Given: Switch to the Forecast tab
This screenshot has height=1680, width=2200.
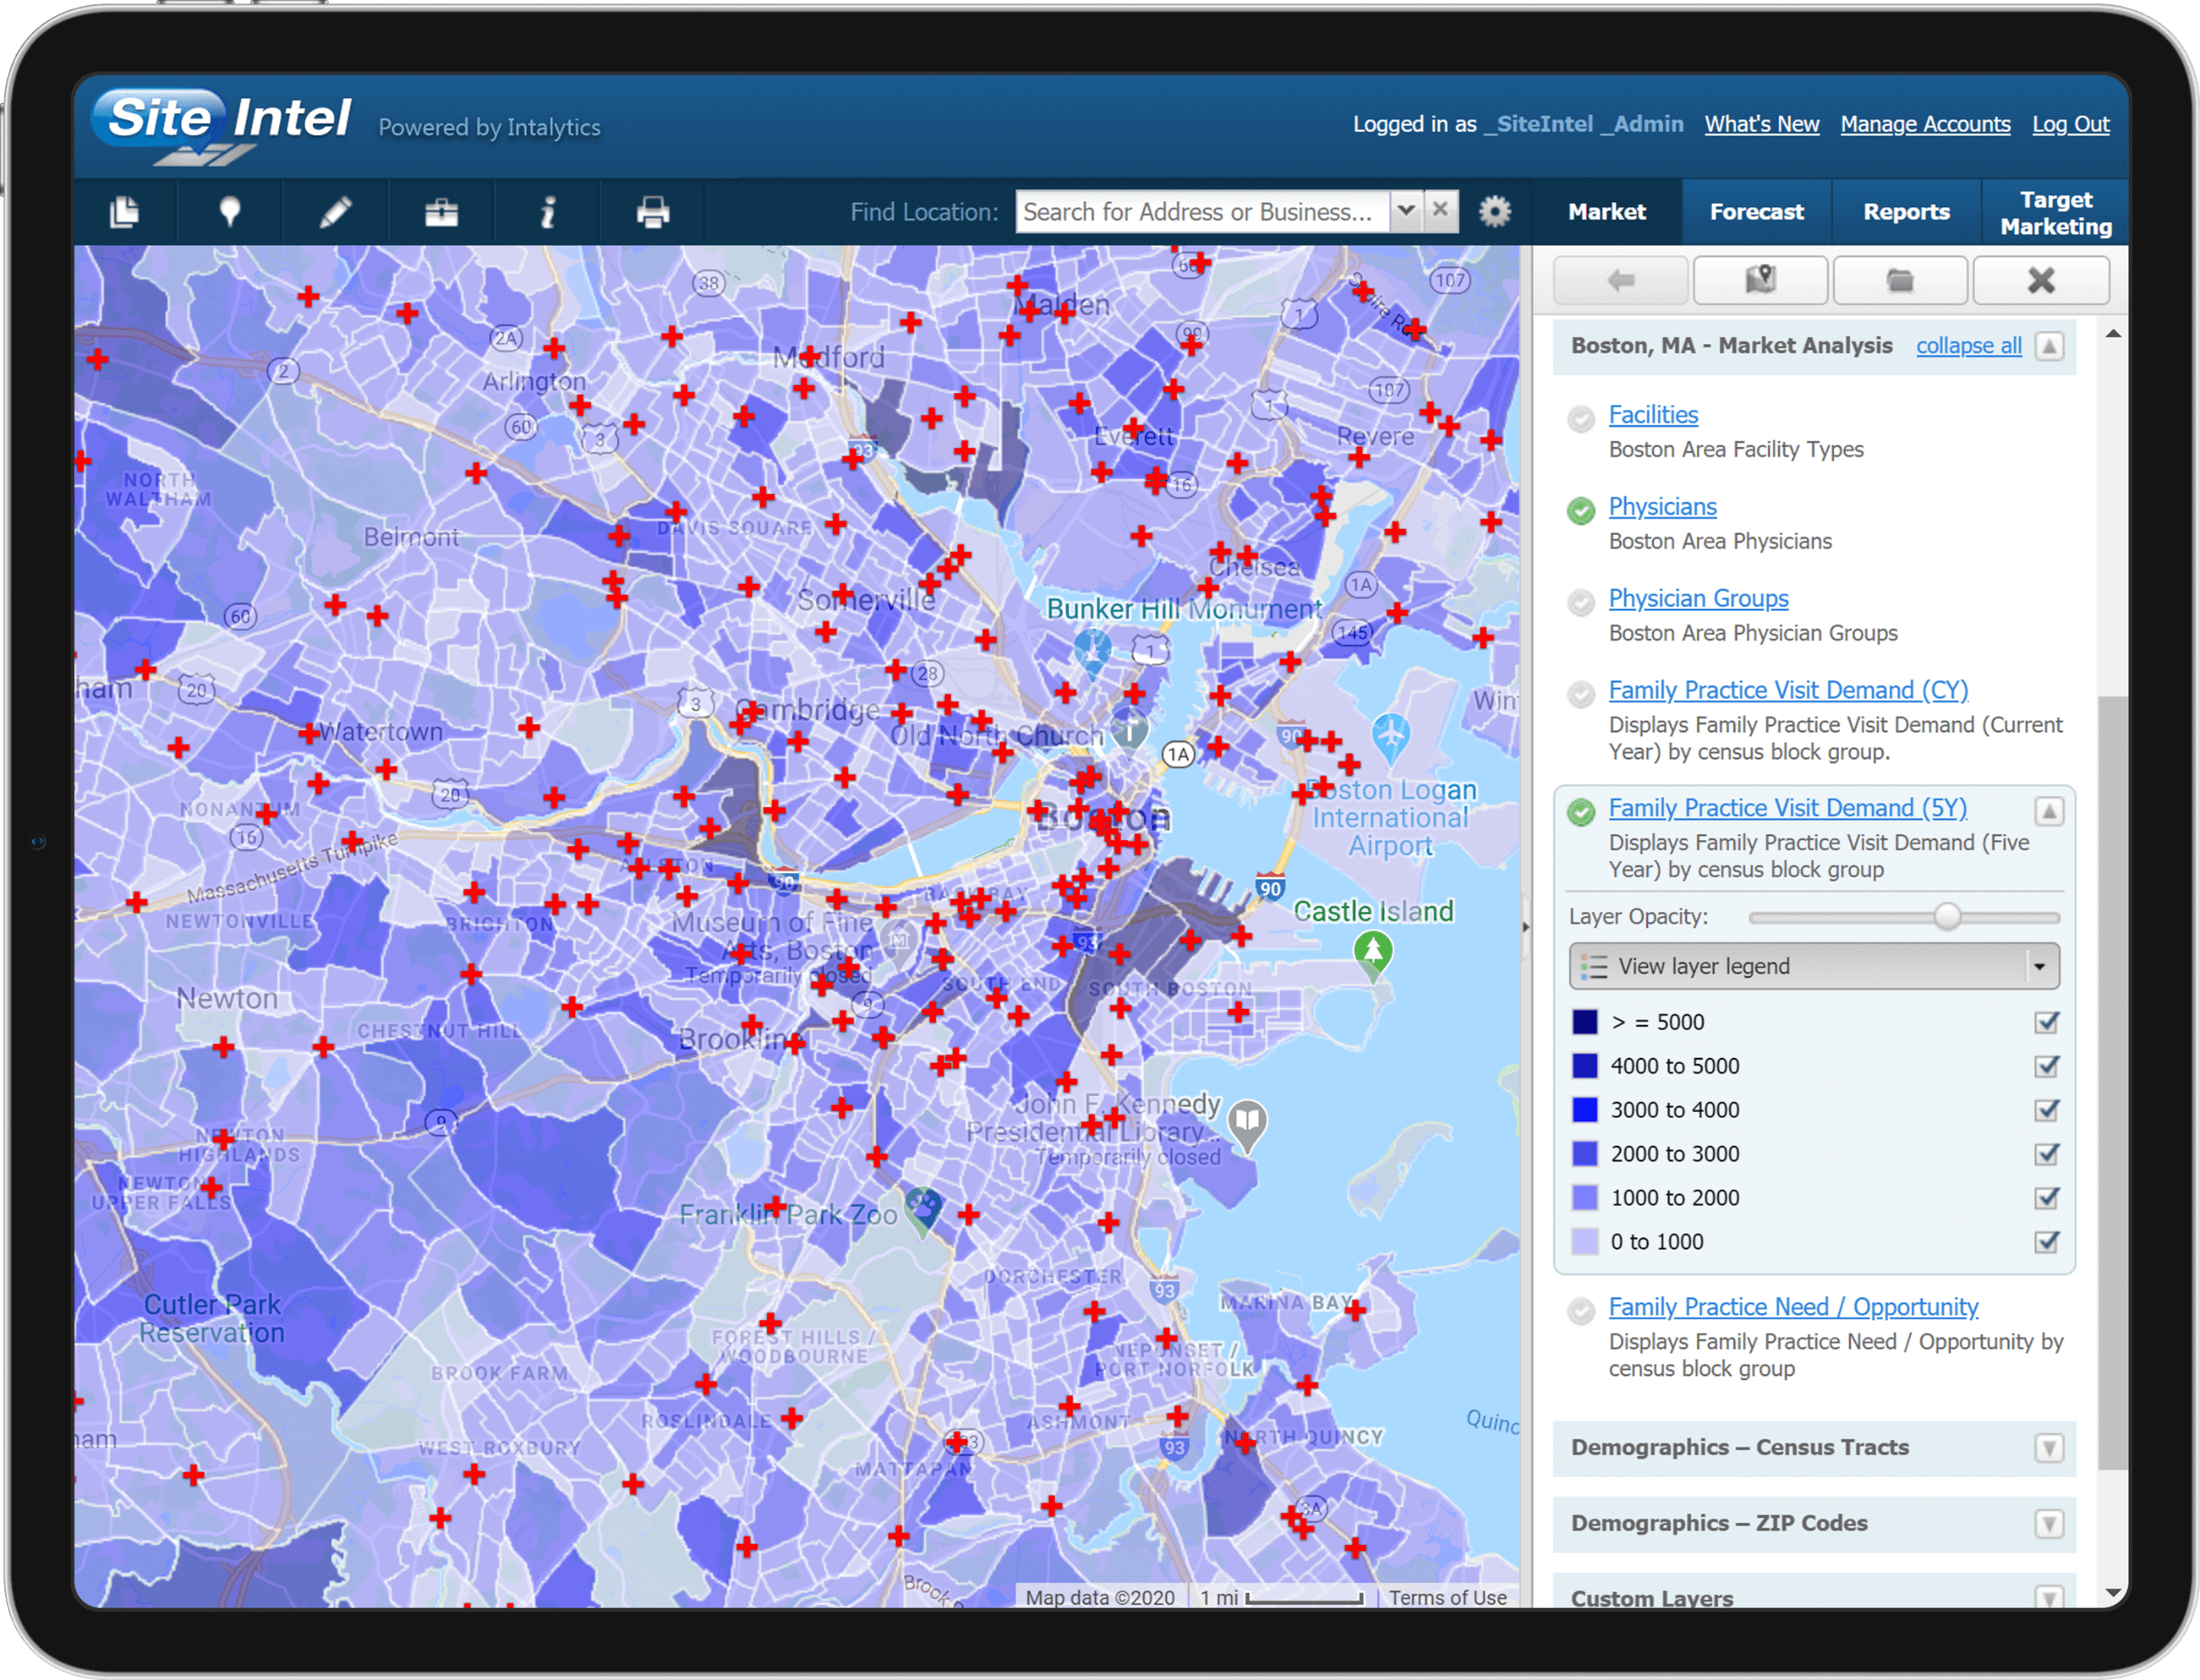Looking at the screenshot, I should pyautogui.click(x=1757, y=212).
